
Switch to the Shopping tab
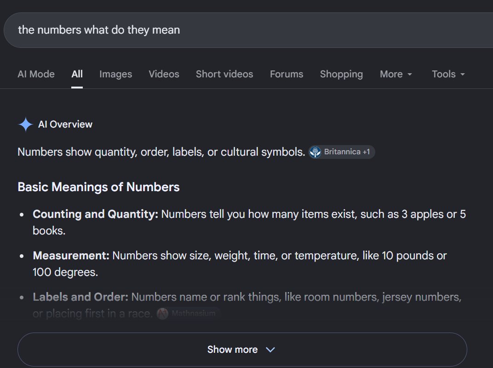coord(341,74)
